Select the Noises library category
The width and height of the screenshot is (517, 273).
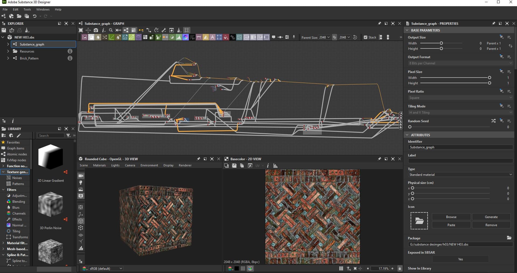tap(17, 178)
